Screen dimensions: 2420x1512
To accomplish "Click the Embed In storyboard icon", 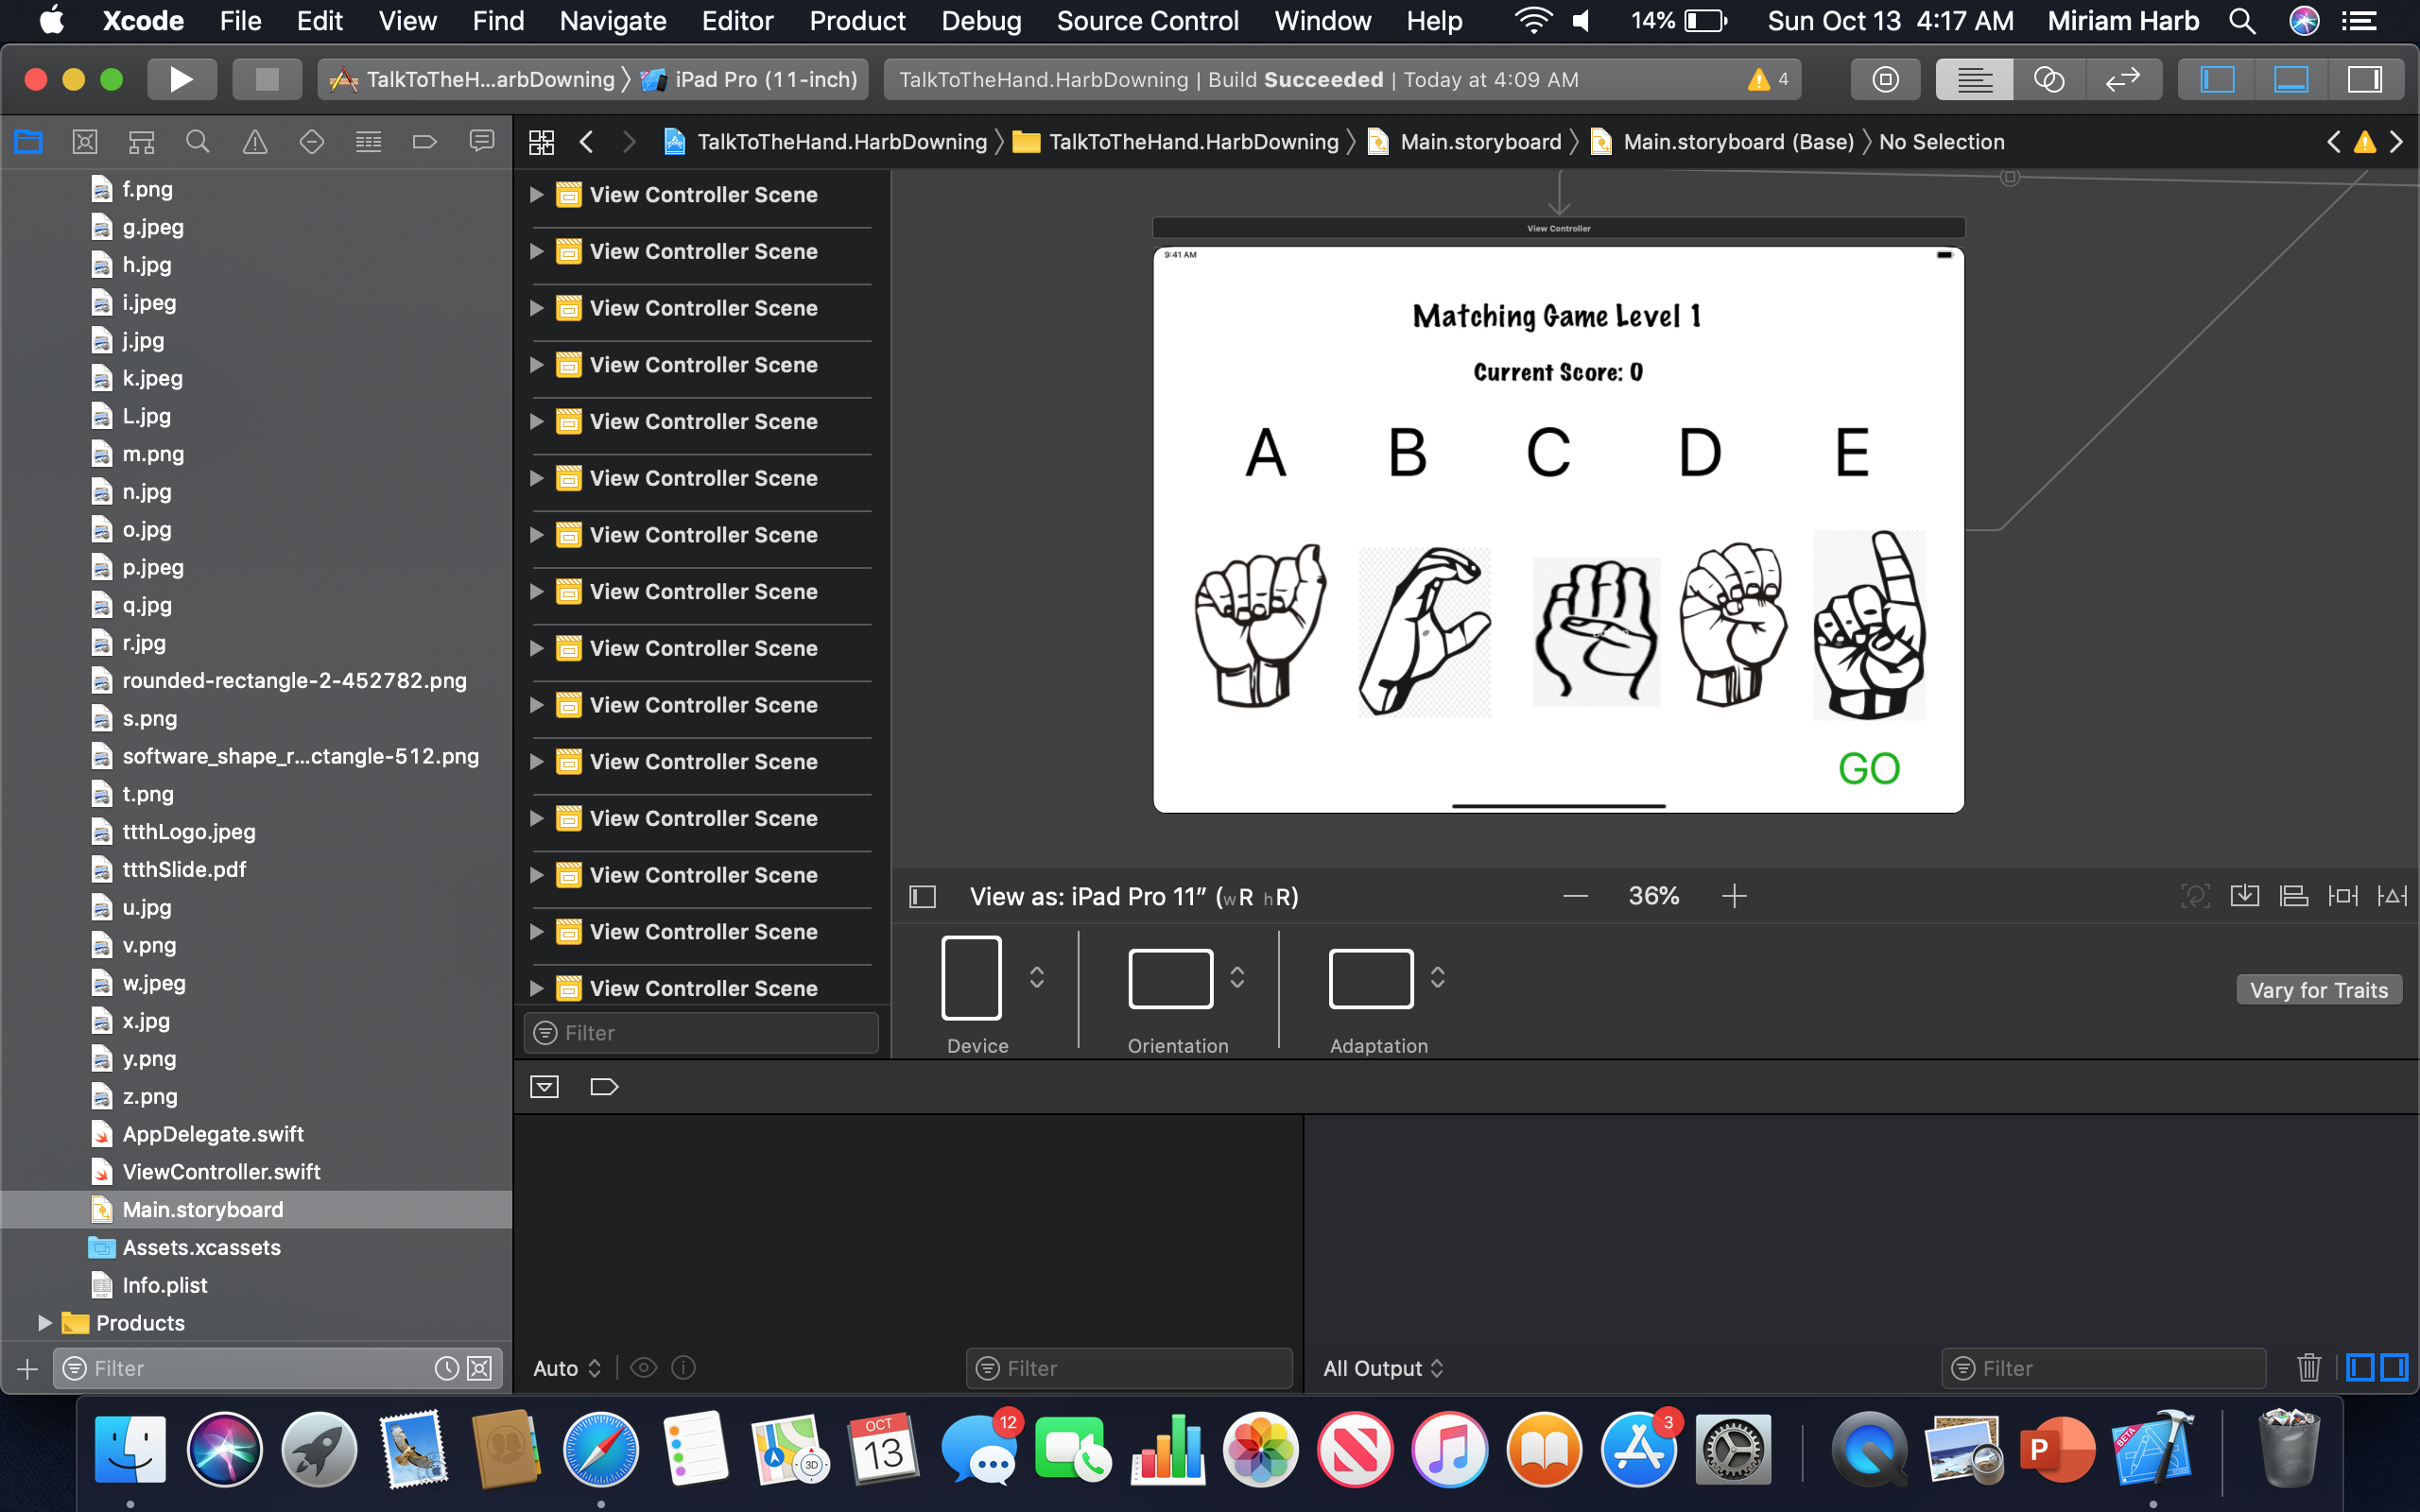I will tap(2244, 896).
